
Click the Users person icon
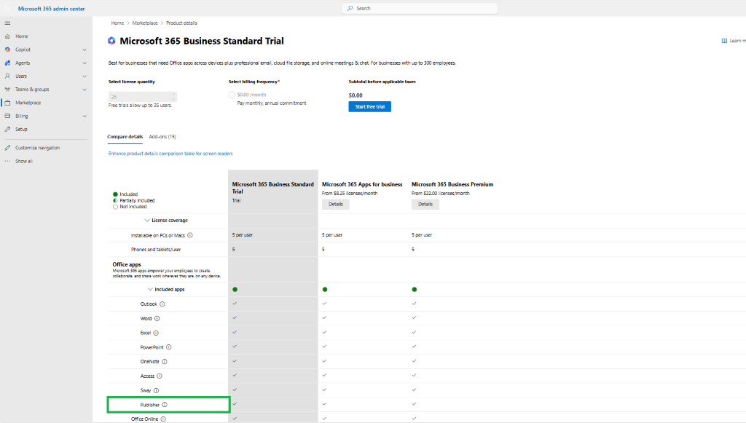pos(7,76)
